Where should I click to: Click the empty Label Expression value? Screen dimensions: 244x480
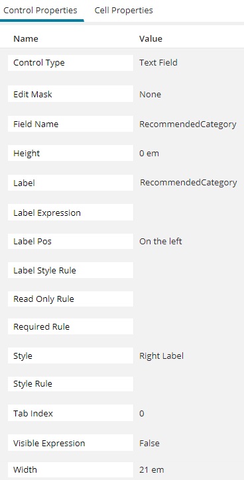click(188, 213)
